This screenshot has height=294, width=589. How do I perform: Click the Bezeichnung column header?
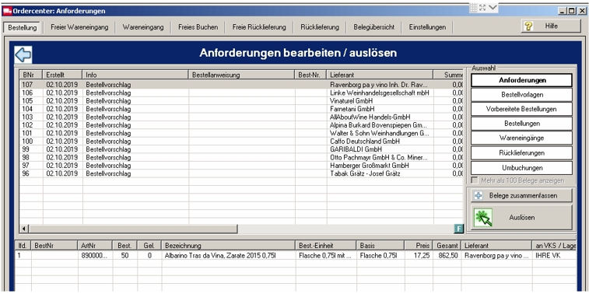(x=229, y=246)
